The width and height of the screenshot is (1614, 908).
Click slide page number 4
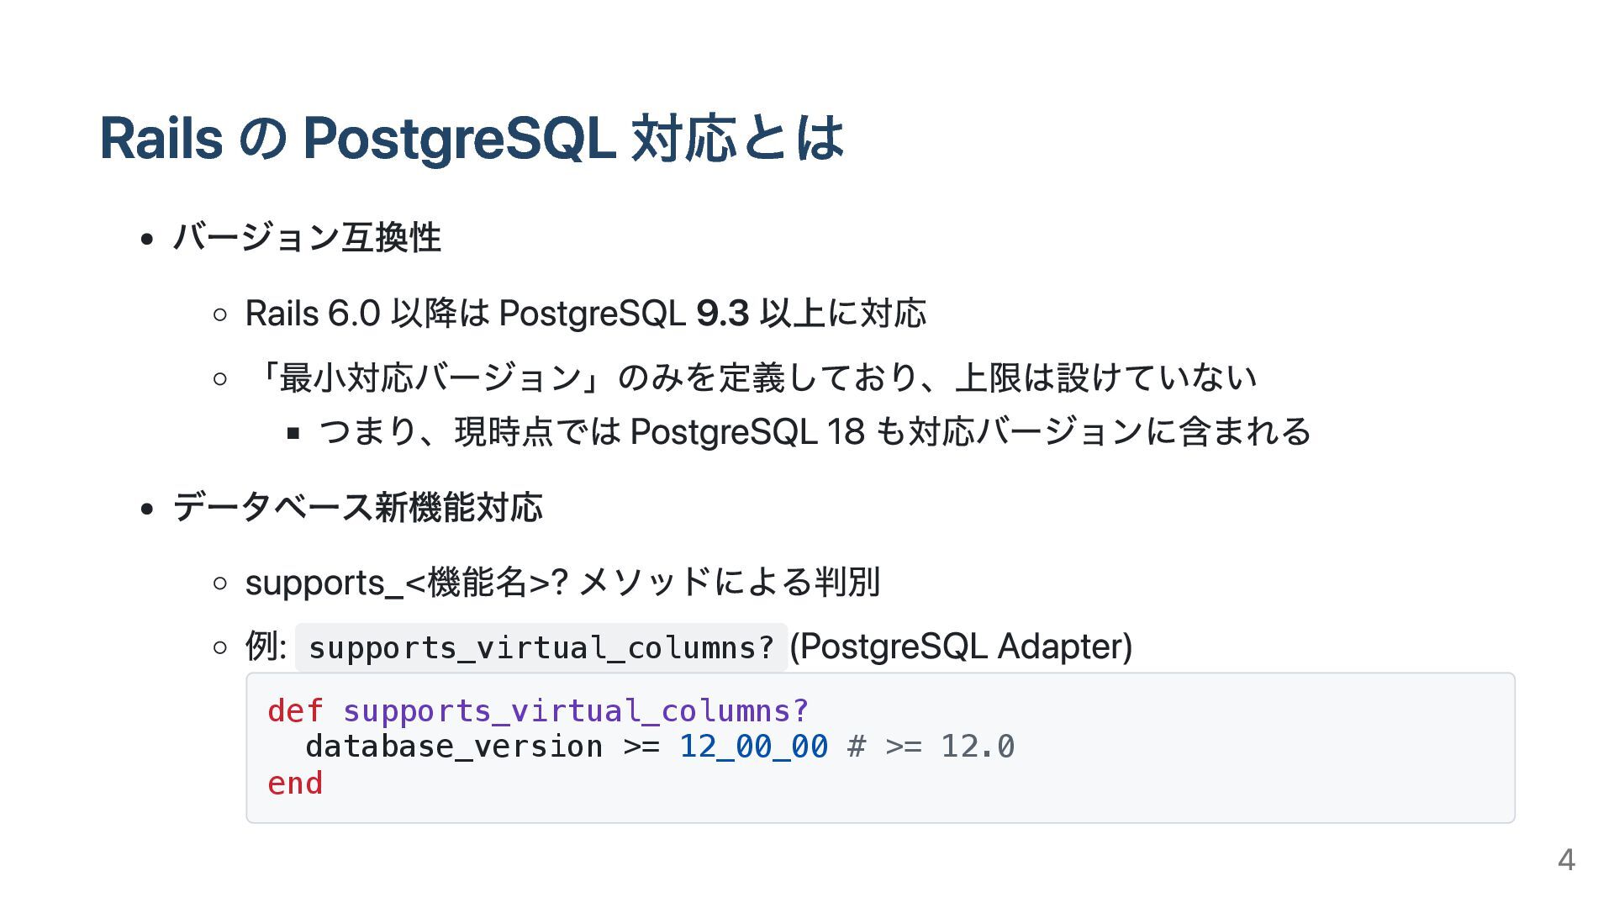1566,859
